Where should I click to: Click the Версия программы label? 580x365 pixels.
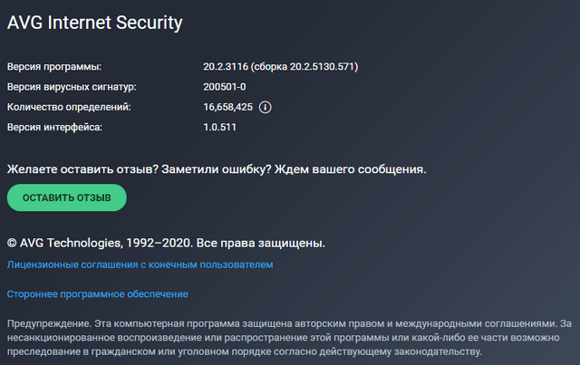click(54, 67)
